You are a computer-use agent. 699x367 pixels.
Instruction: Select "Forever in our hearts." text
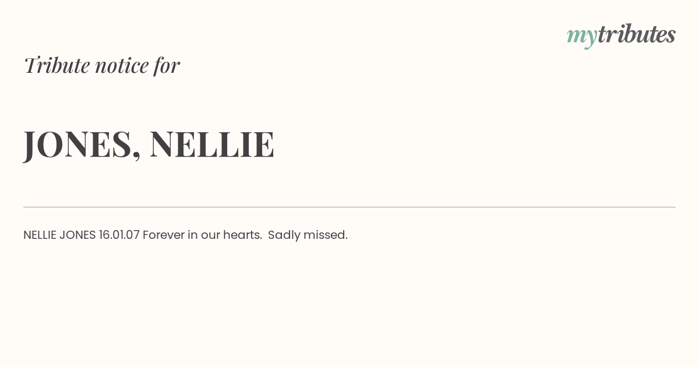[202, 235]
